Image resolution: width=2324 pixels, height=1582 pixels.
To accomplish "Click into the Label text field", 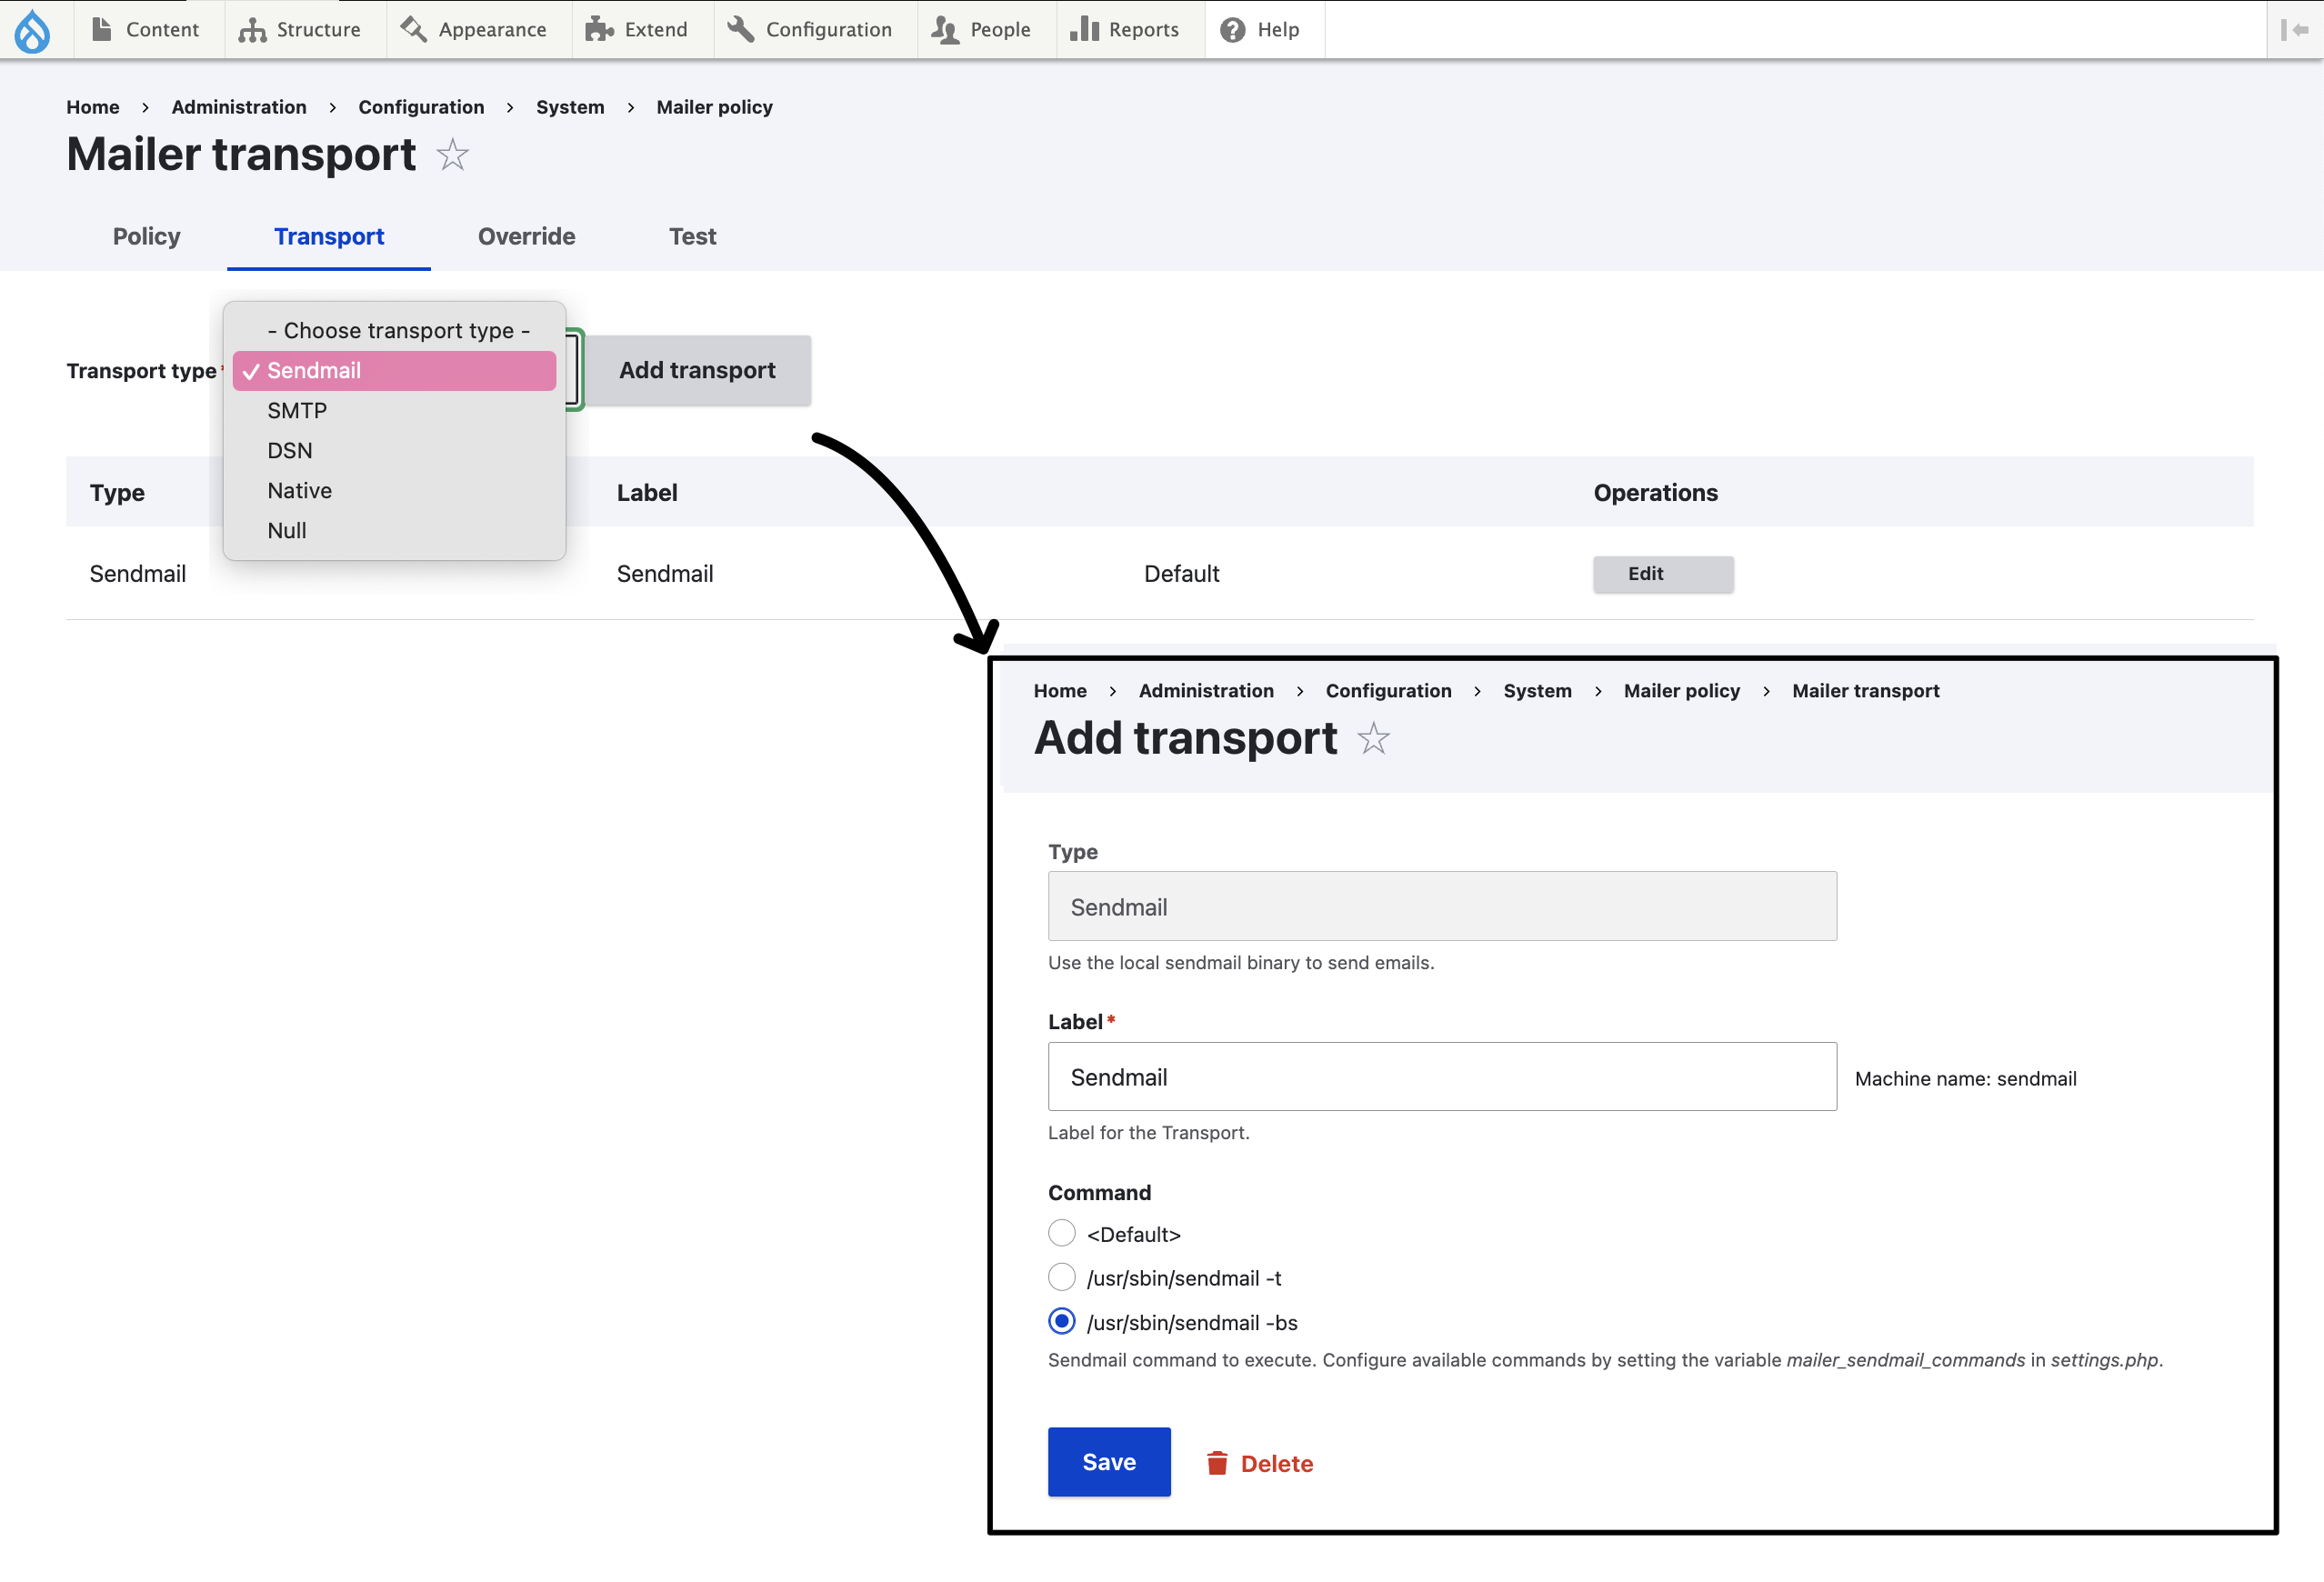I will tap(1441, 1076).
